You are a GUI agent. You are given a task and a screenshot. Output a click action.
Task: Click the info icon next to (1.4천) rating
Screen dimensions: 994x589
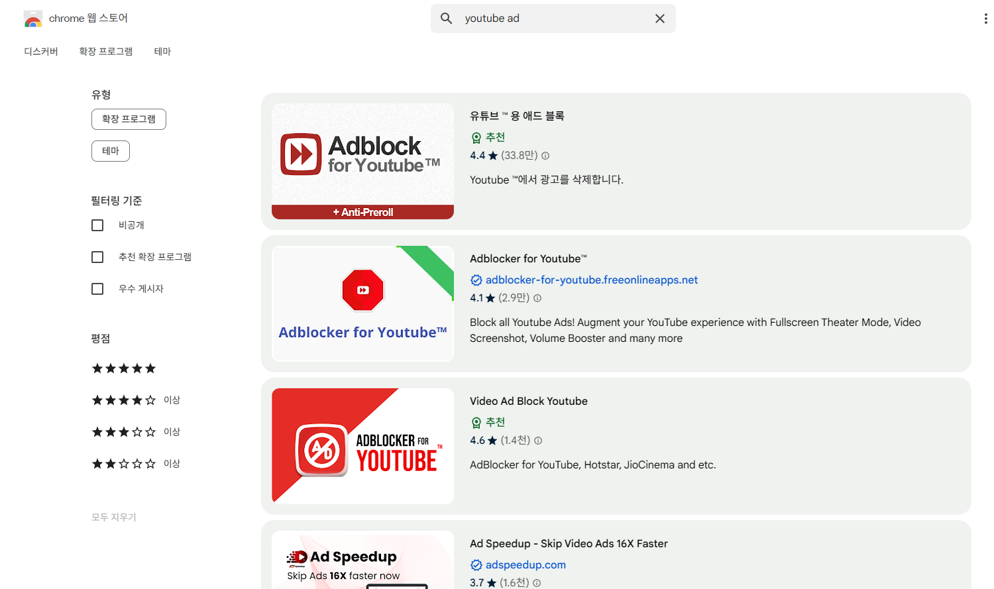point(538,441)
